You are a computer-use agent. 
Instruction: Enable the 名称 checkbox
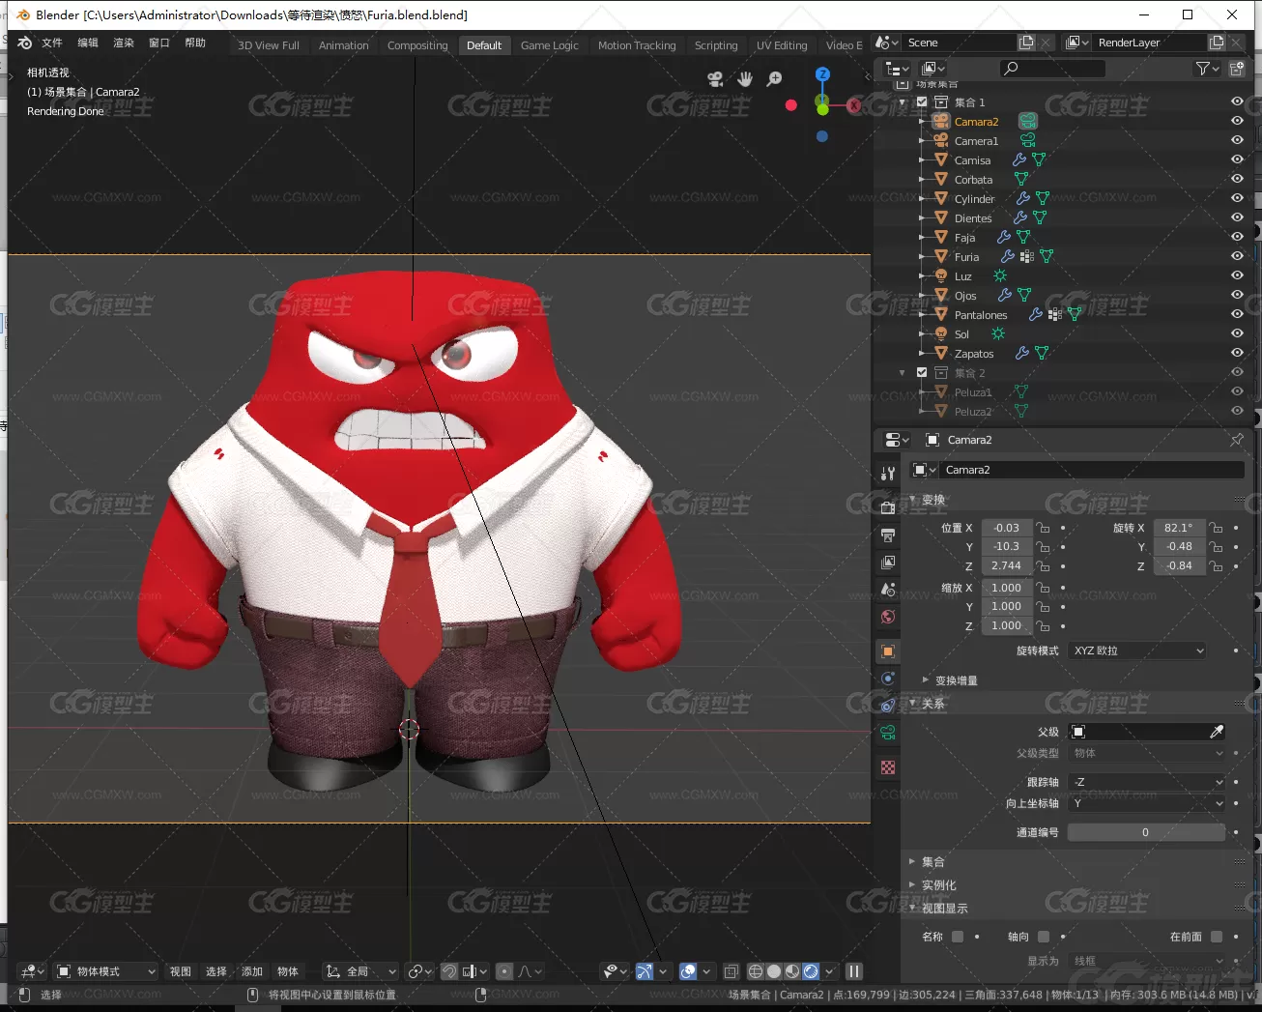[958, 937]
